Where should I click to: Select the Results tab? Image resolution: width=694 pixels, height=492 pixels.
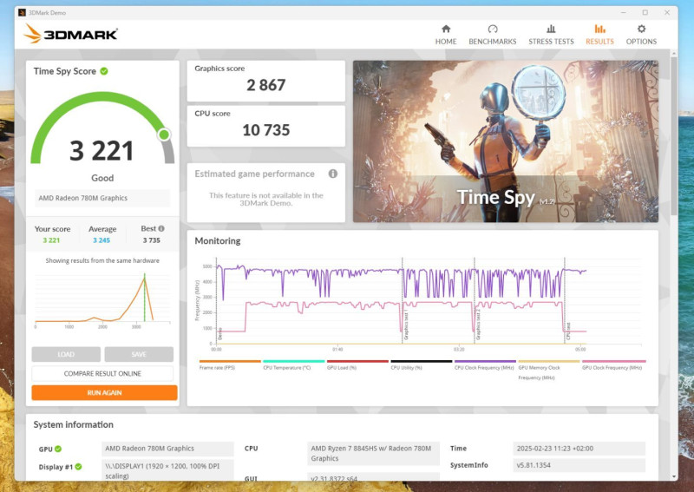pos(599,35)
